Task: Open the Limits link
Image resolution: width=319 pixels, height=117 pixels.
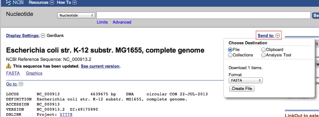Action: click(102, 22)
